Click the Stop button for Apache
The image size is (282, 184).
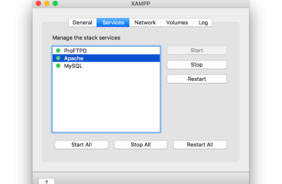pyautogui.click(x=197, y=65)
